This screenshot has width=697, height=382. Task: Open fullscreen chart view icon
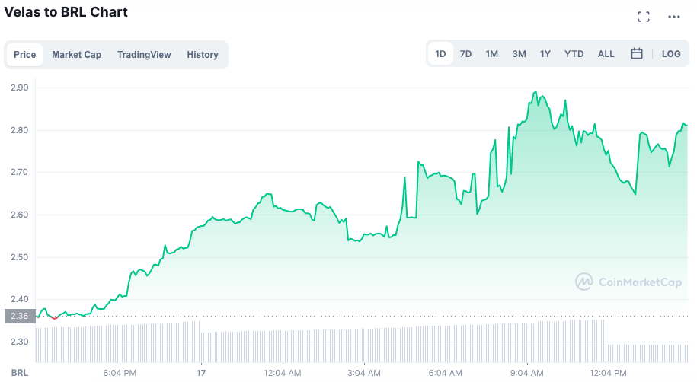[x=643, y=17]
